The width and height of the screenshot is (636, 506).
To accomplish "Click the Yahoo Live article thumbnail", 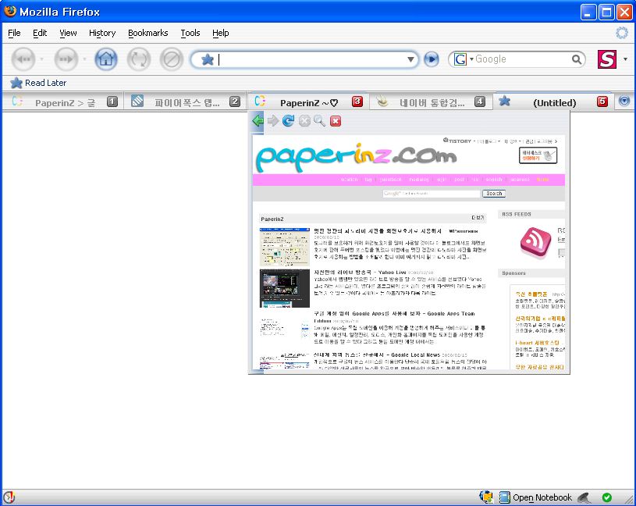I will (x=285, y=288).
